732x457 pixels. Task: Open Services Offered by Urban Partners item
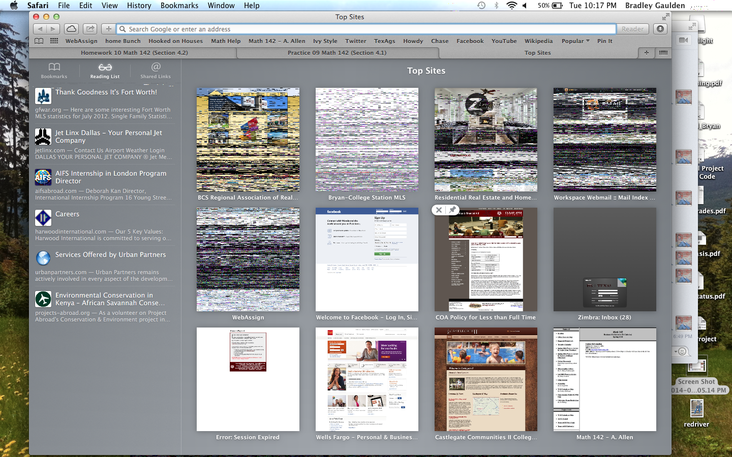tap(104, 266)
